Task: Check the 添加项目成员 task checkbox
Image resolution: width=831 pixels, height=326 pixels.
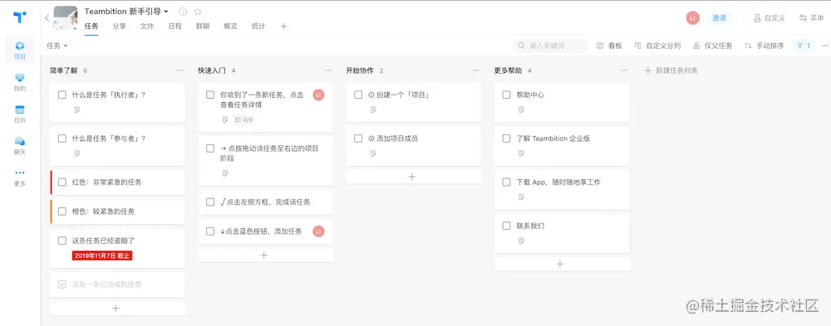Action: coord(358,139)
